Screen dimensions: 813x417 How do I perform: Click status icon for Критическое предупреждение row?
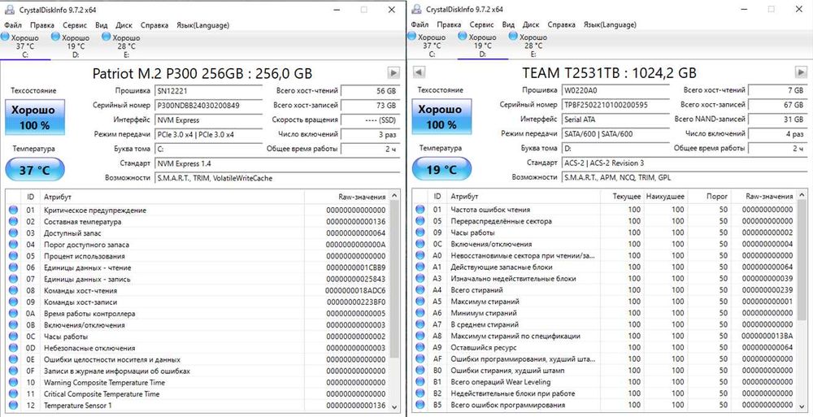click(x=13, y=210)
